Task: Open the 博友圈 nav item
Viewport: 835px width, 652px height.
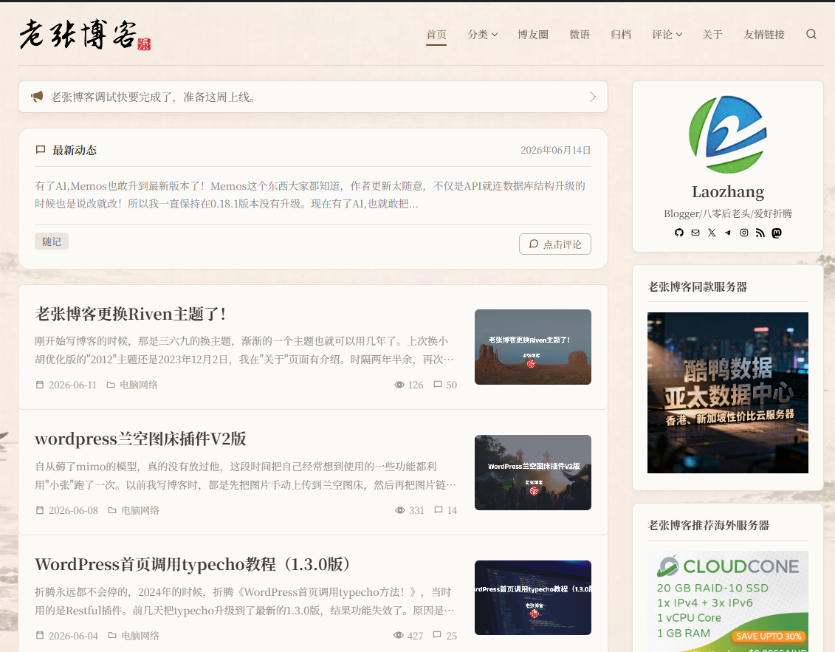Action: coord(533,35)
